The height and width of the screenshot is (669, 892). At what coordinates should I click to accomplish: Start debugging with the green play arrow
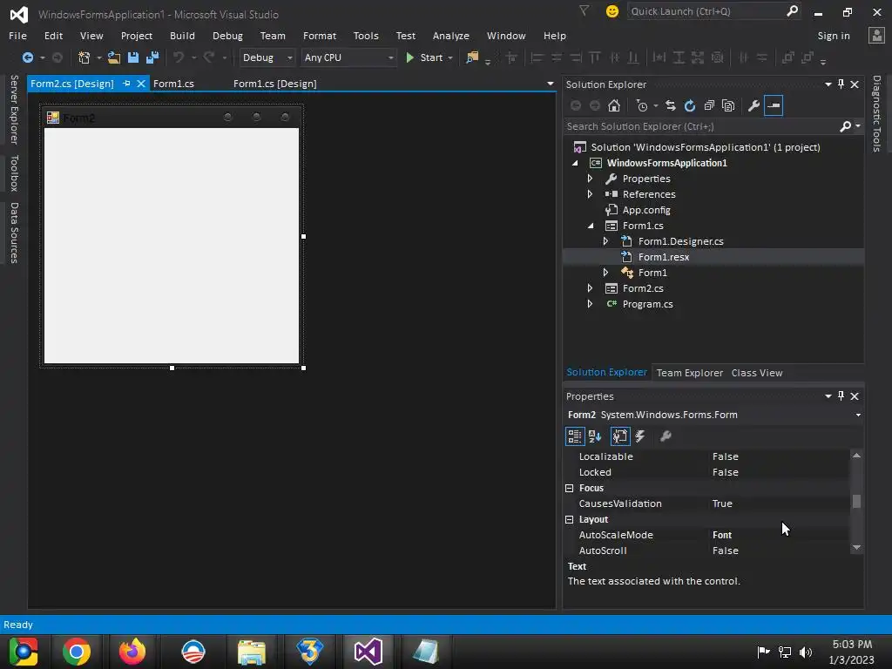tap(409, 57)
